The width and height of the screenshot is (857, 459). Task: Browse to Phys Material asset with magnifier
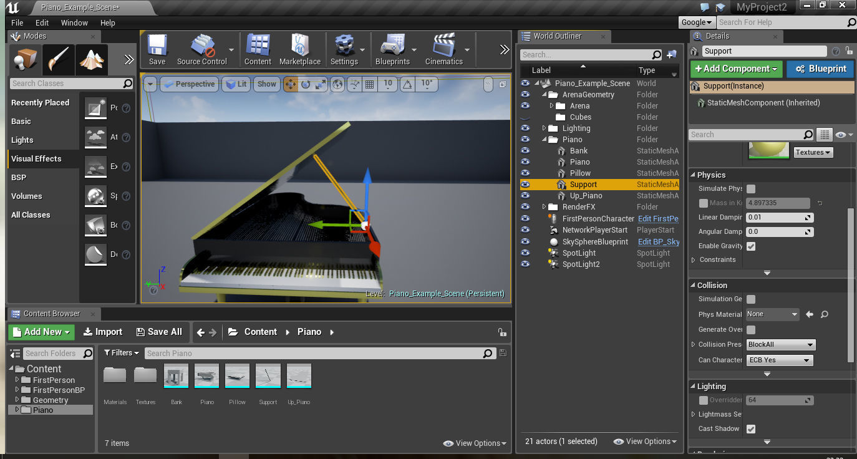click(824, 314)
